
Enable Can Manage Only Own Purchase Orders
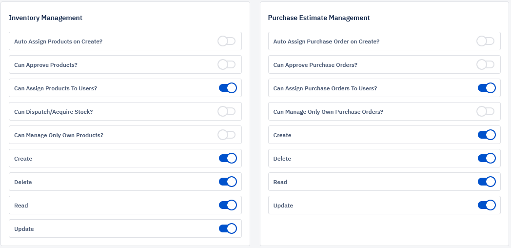pyautogui.click(x=486, y=112)
